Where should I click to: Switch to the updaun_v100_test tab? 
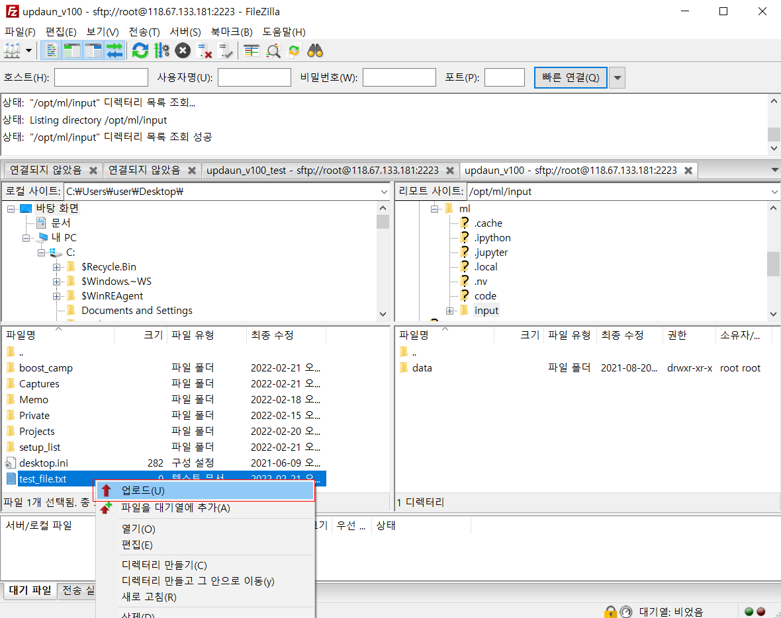click(x=322, y=170)
